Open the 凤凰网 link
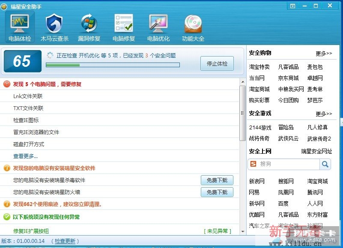This screenshot has width=343, height=248. (286, 193)
